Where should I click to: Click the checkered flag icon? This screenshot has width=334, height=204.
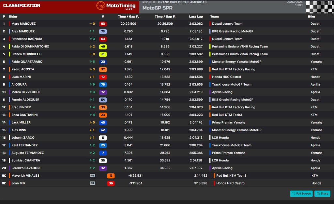tap(320, 7)
